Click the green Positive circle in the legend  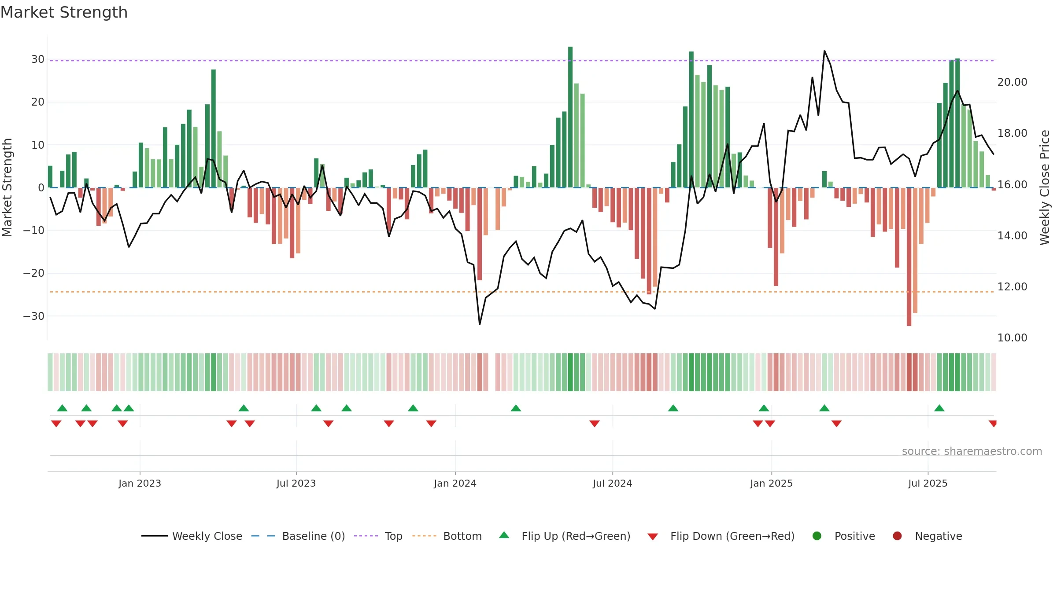(x=817, y=536)
